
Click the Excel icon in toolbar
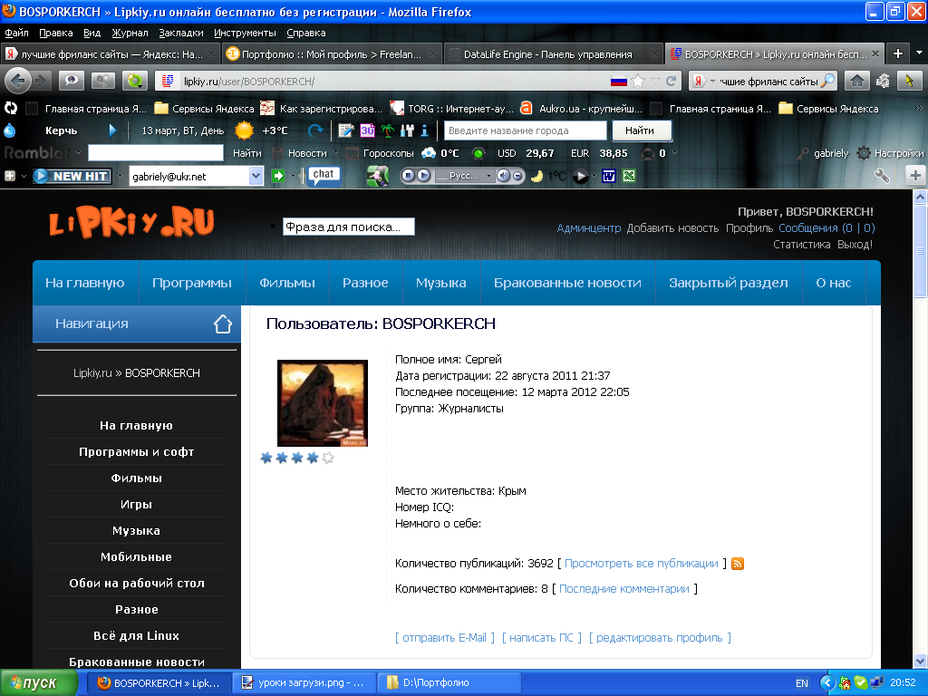629,176
